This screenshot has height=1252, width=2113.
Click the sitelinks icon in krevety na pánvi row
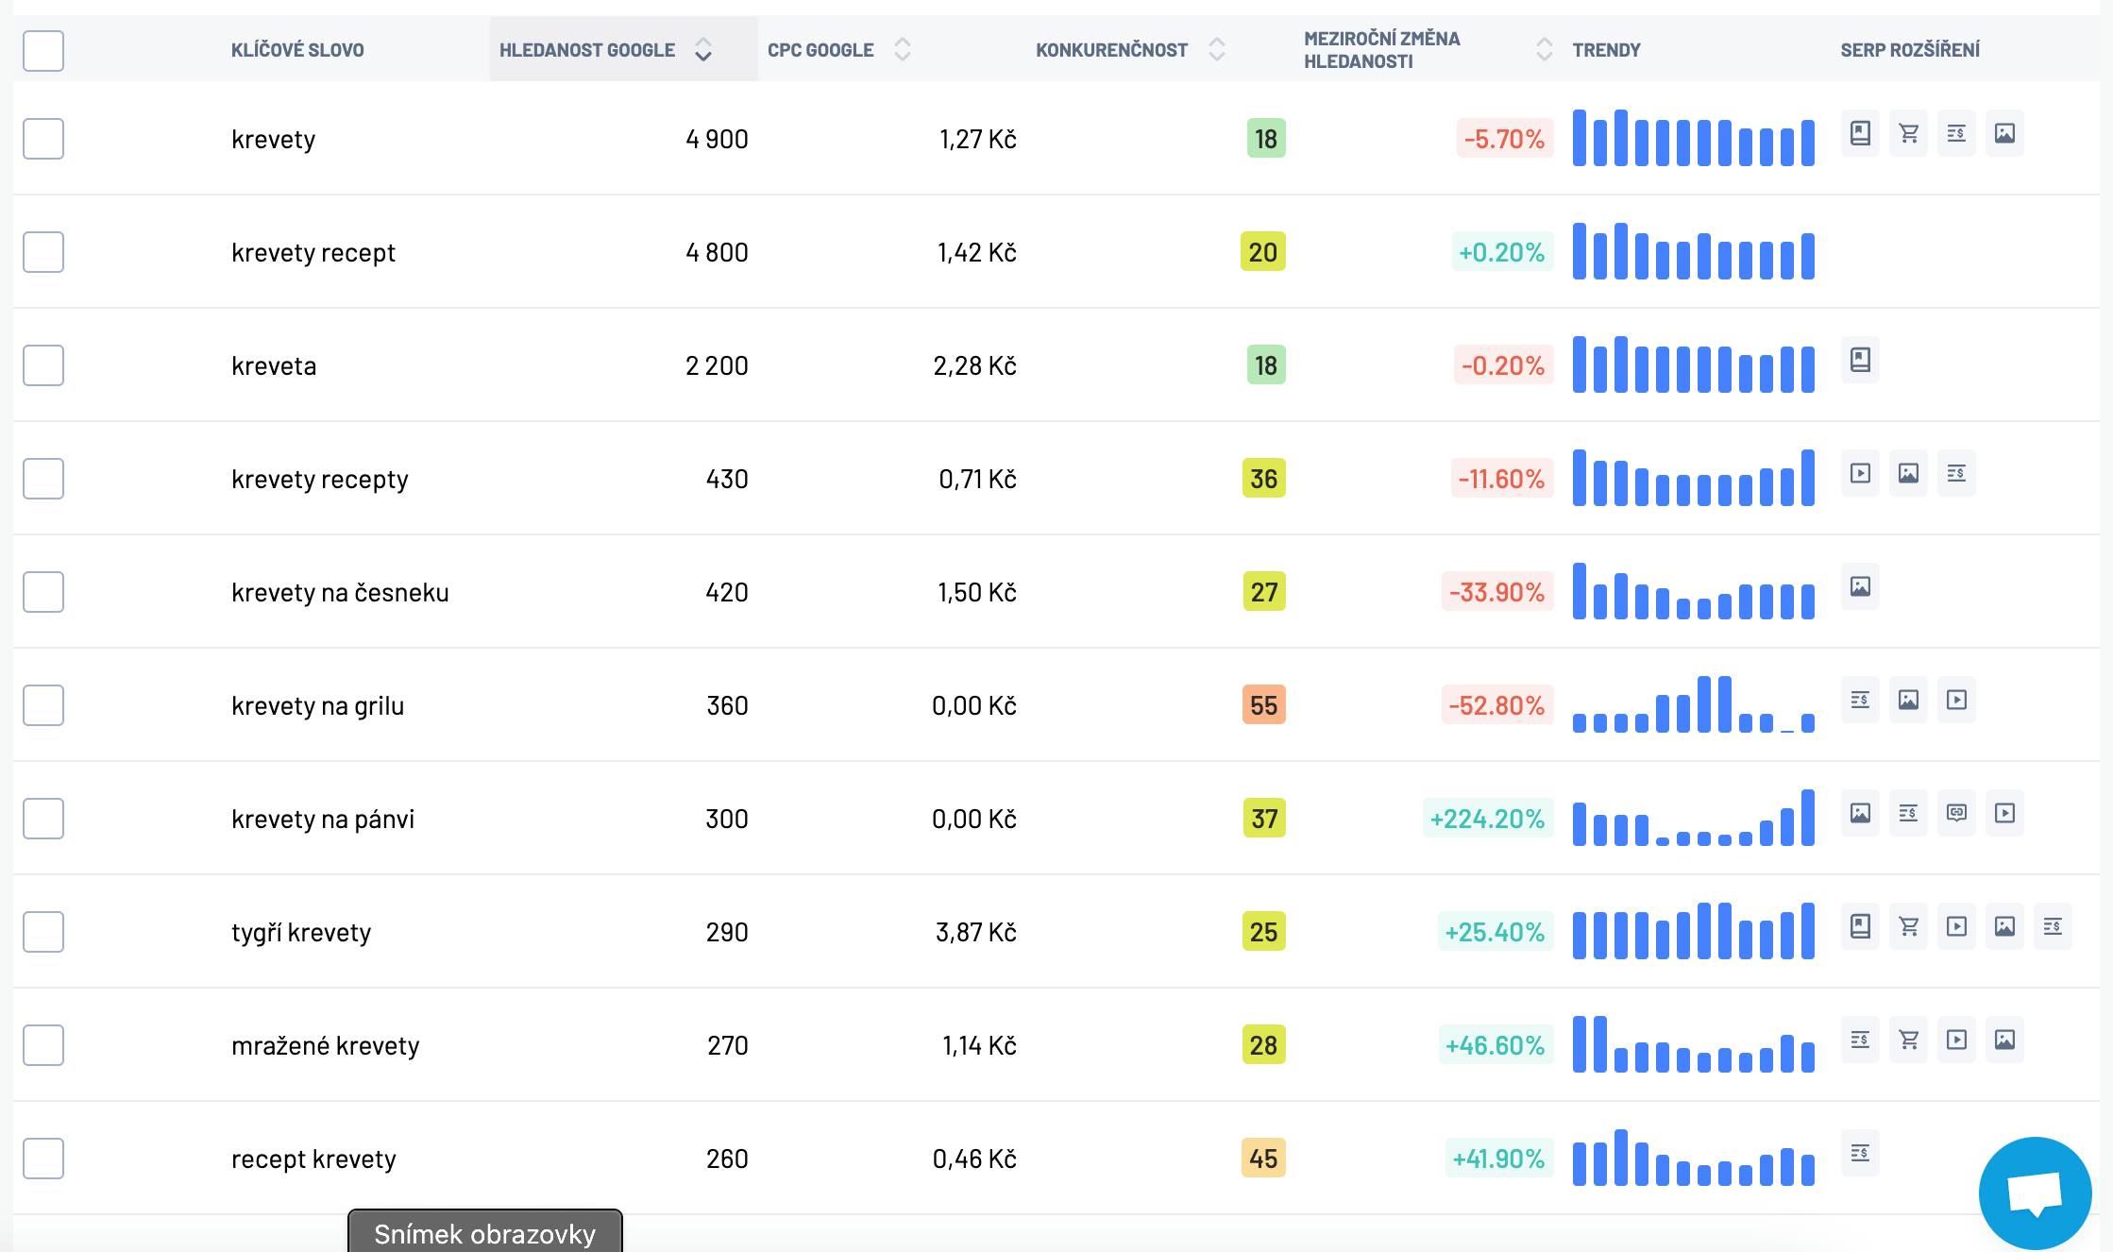point(1956,813)
